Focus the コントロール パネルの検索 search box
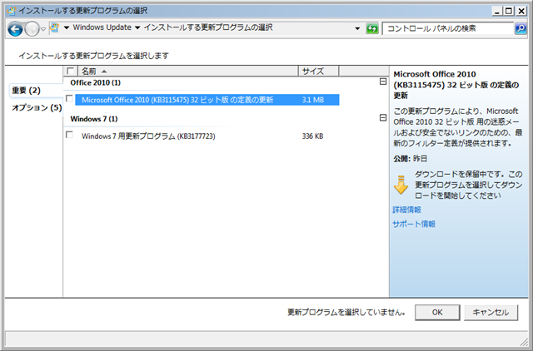 tap(447, 28)
